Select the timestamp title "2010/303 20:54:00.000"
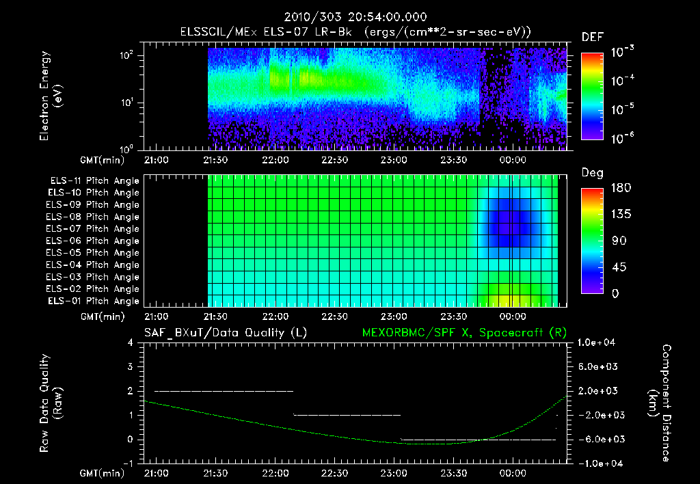Screen dimensions: 700x484 point(355,17)
